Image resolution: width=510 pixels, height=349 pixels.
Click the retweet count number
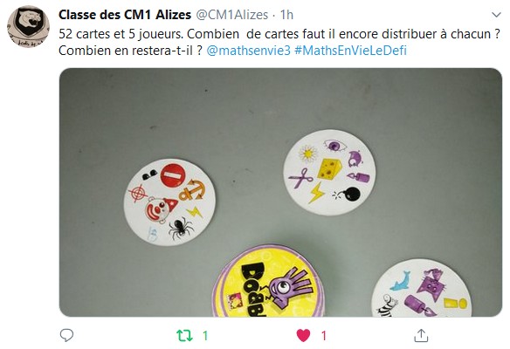click(x=205, y=335)
